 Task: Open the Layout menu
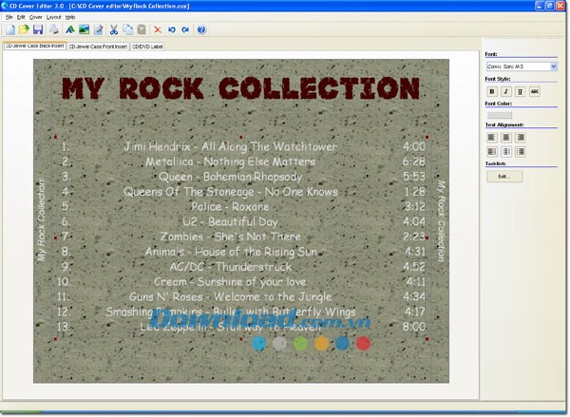point(53,17)
